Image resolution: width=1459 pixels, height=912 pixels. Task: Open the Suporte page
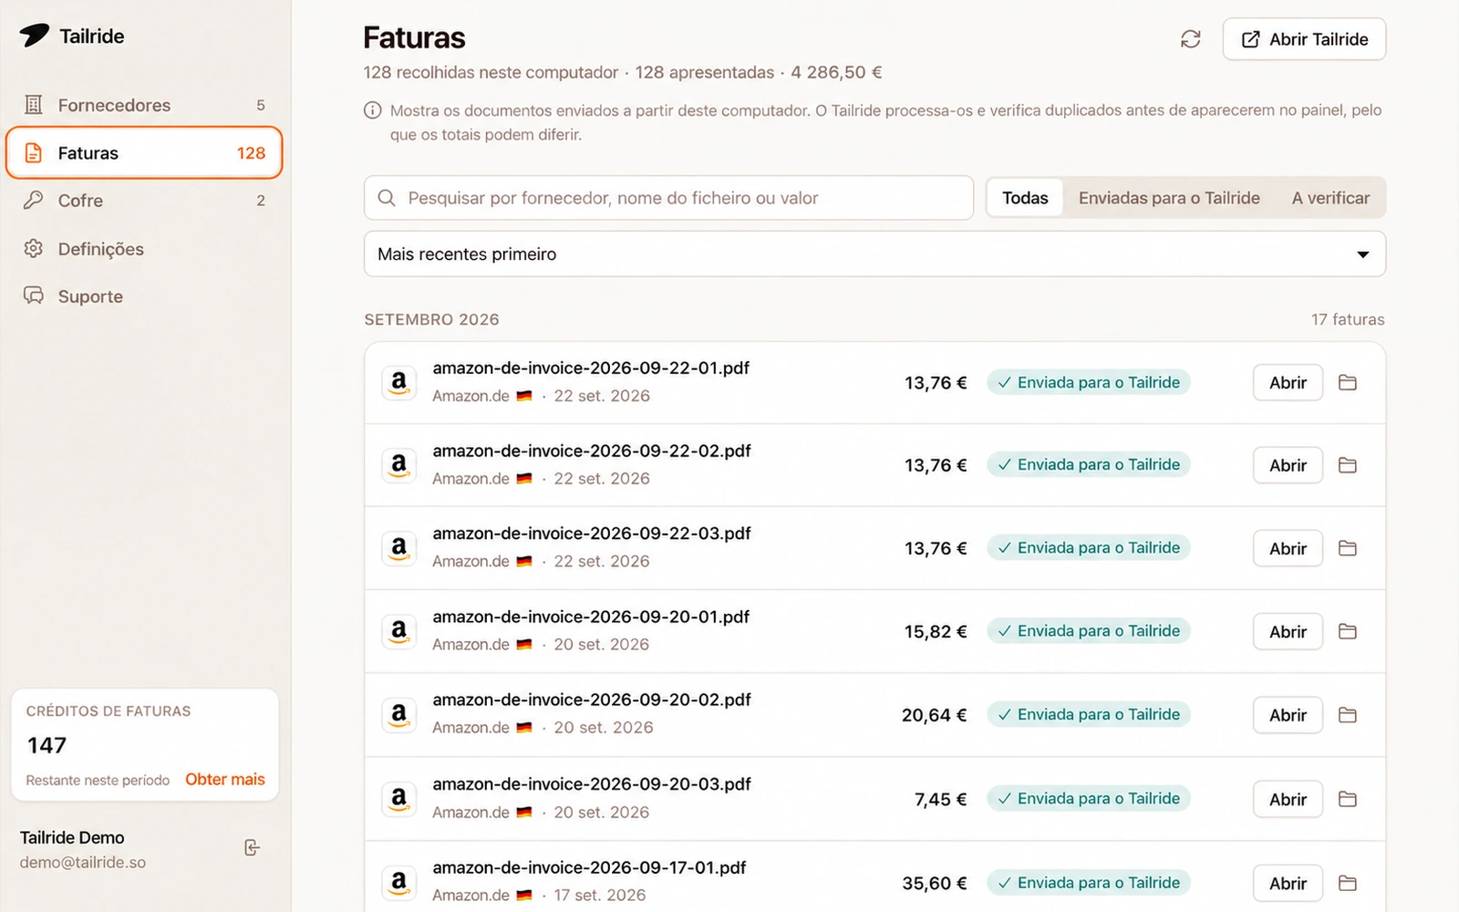pos(144,296)
